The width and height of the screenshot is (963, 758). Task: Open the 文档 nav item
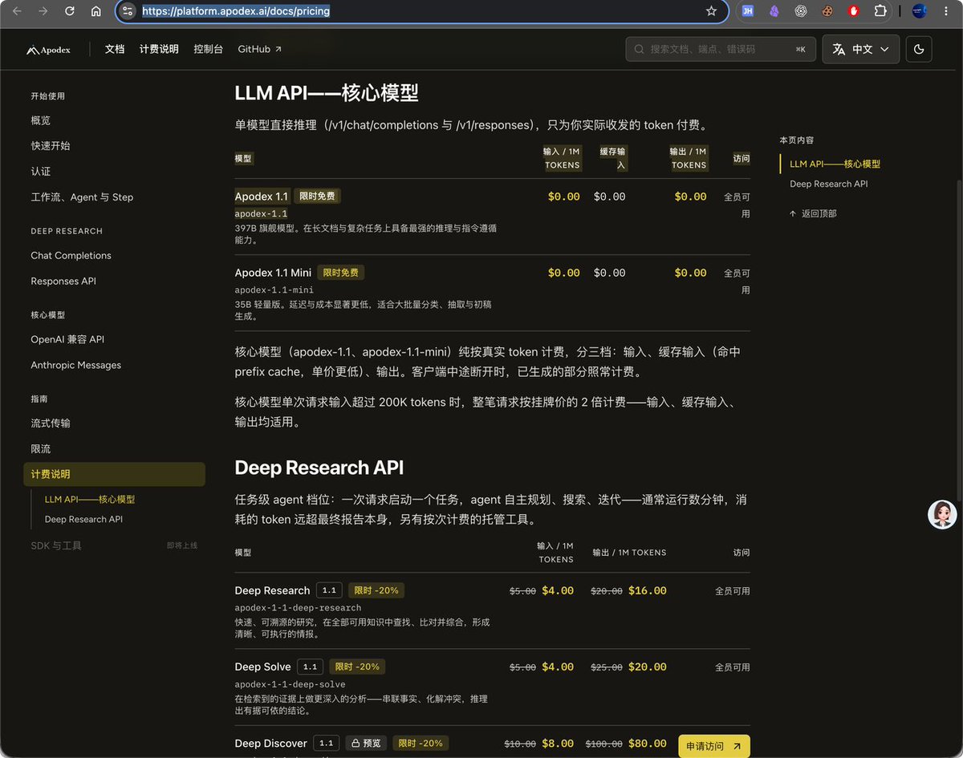pos(115,49)
